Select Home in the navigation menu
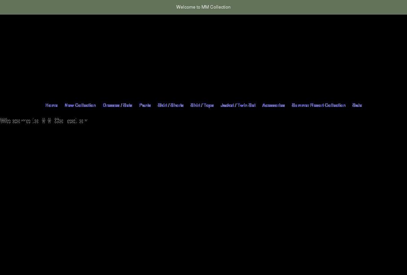The image size is (407, 275). [51, 105]
